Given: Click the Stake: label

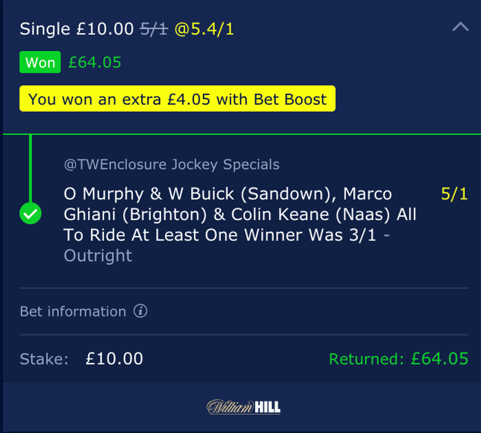Looking at the screenshot, I should coord(44,359).
